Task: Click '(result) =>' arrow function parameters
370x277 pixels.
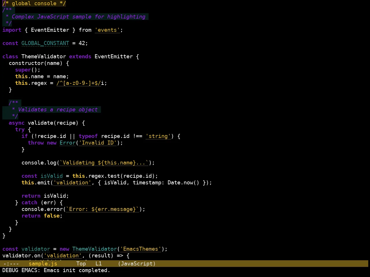Action: pos(106,256)
